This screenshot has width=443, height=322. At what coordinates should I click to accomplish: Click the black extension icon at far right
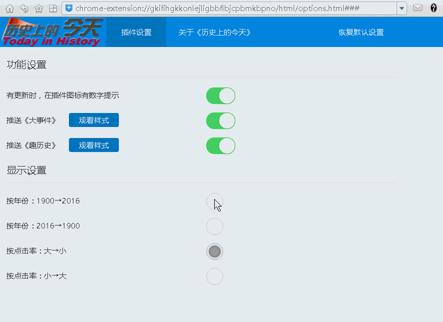(434, 8)
